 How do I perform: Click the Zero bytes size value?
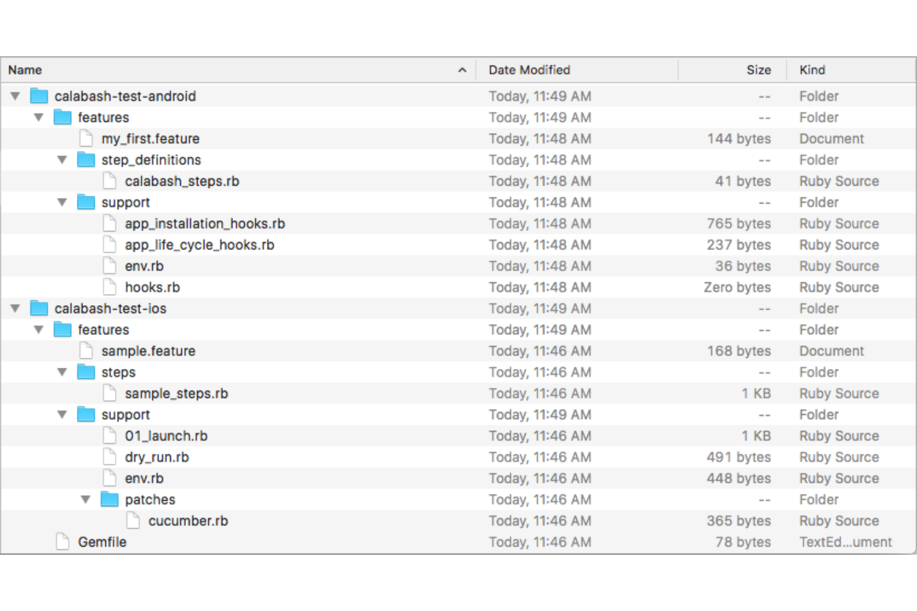pos(737,287)
